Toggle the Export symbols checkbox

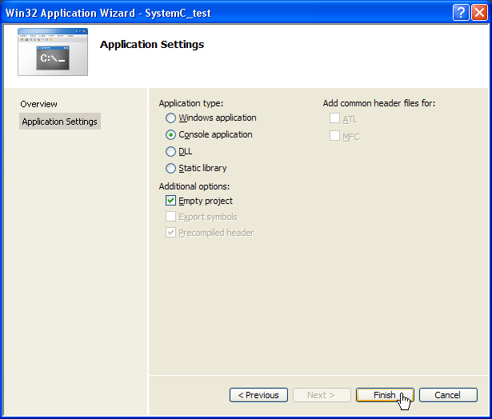[170, 217]
